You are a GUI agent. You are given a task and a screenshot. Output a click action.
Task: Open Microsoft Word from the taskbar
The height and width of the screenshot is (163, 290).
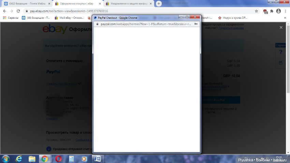pos(98,159)
